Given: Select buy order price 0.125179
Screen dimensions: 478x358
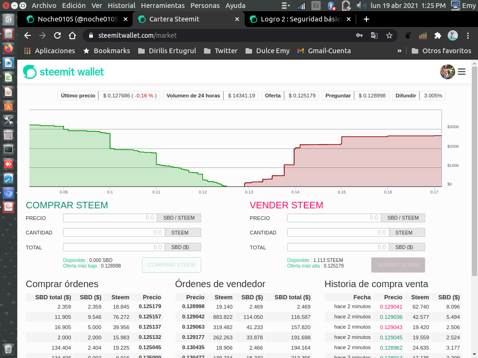Looking at the screenshot, I should [150, 306].
